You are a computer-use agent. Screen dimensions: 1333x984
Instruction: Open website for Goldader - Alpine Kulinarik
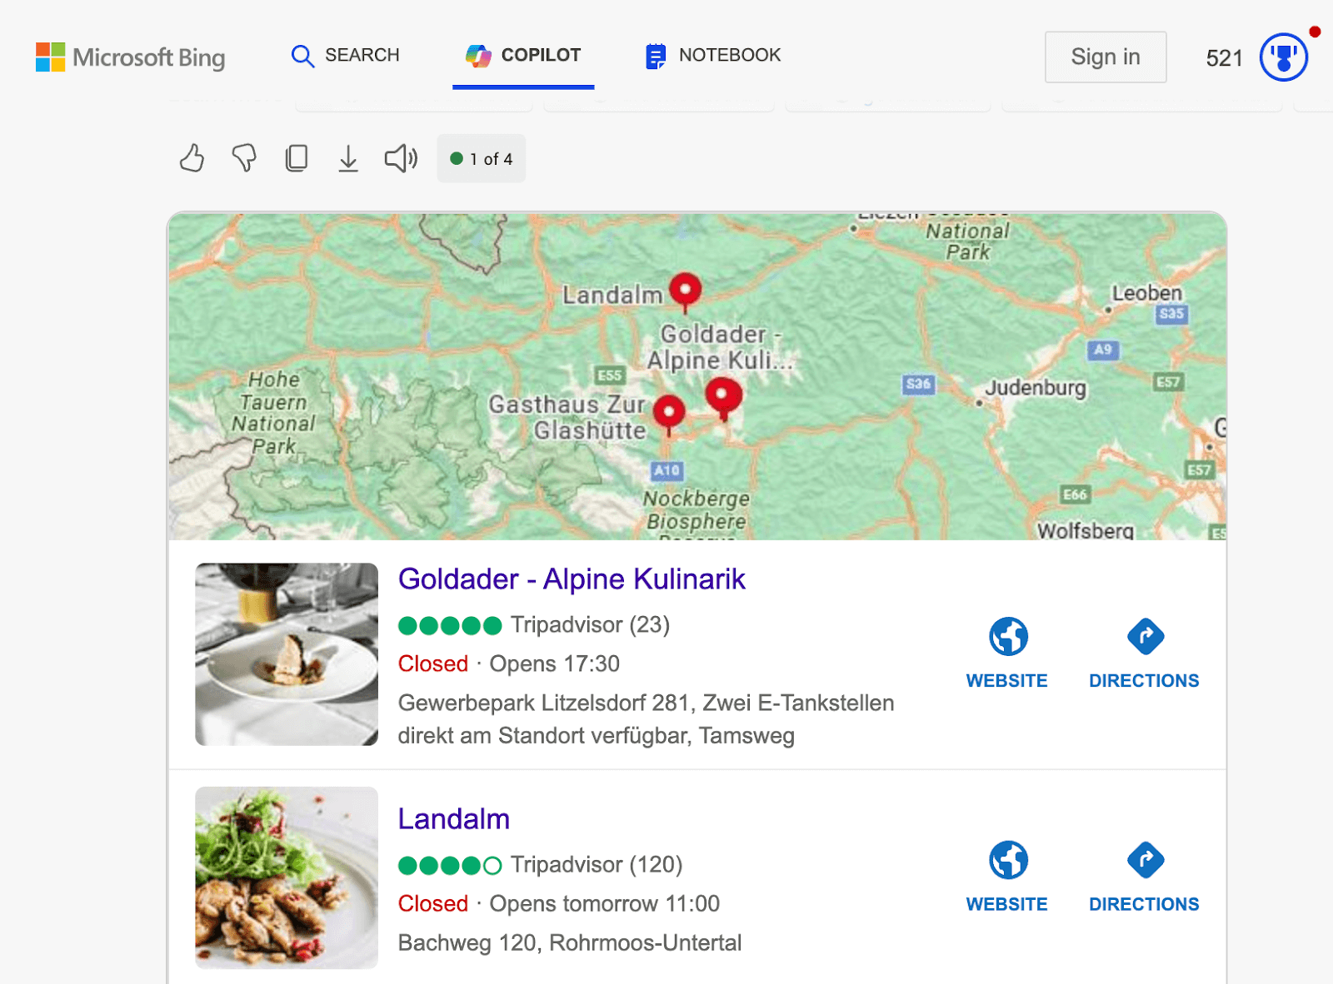coord(1006,654)
